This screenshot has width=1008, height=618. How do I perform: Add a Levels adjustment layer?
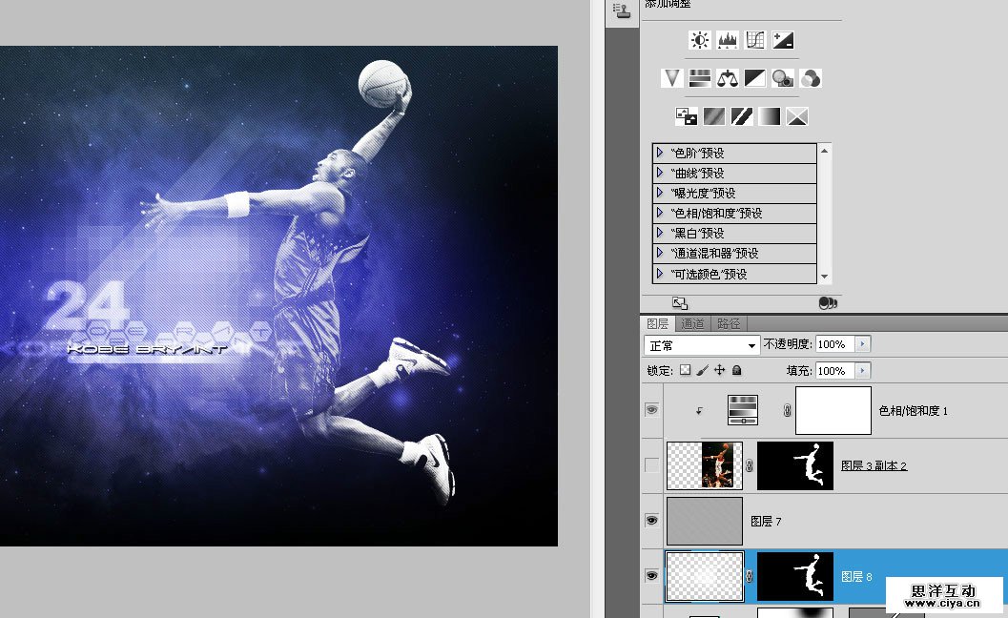click(x=728, y=40)
